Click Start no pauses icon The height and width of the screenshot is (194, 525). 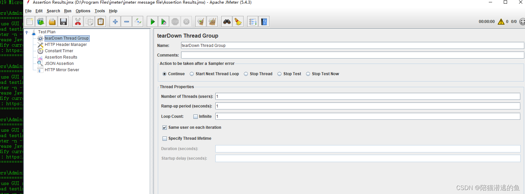pos(163,22)
